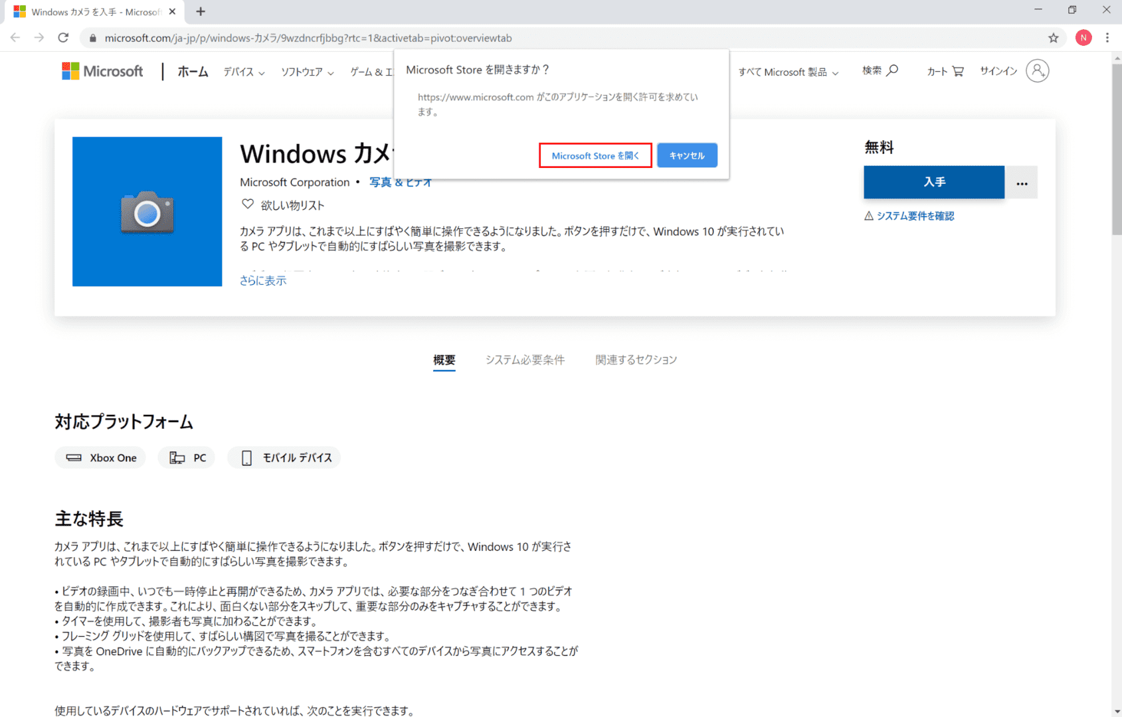Click the 主な特長 heading
1122x717 pixels.
pyautogui.click(x=89, y=518)
